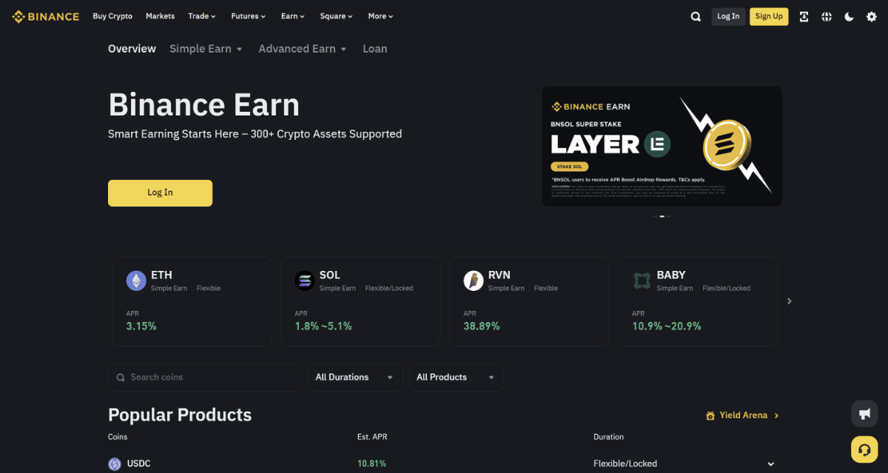The width and height of the screenshot is (888, 473).
Task: Click the Yield Arena trophy icon
Action: pyautogui.click(x=710, y=415)
